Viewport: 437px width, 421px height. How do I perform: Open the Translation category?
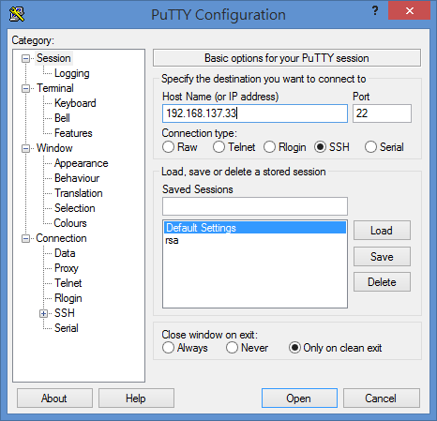[79, 193]
